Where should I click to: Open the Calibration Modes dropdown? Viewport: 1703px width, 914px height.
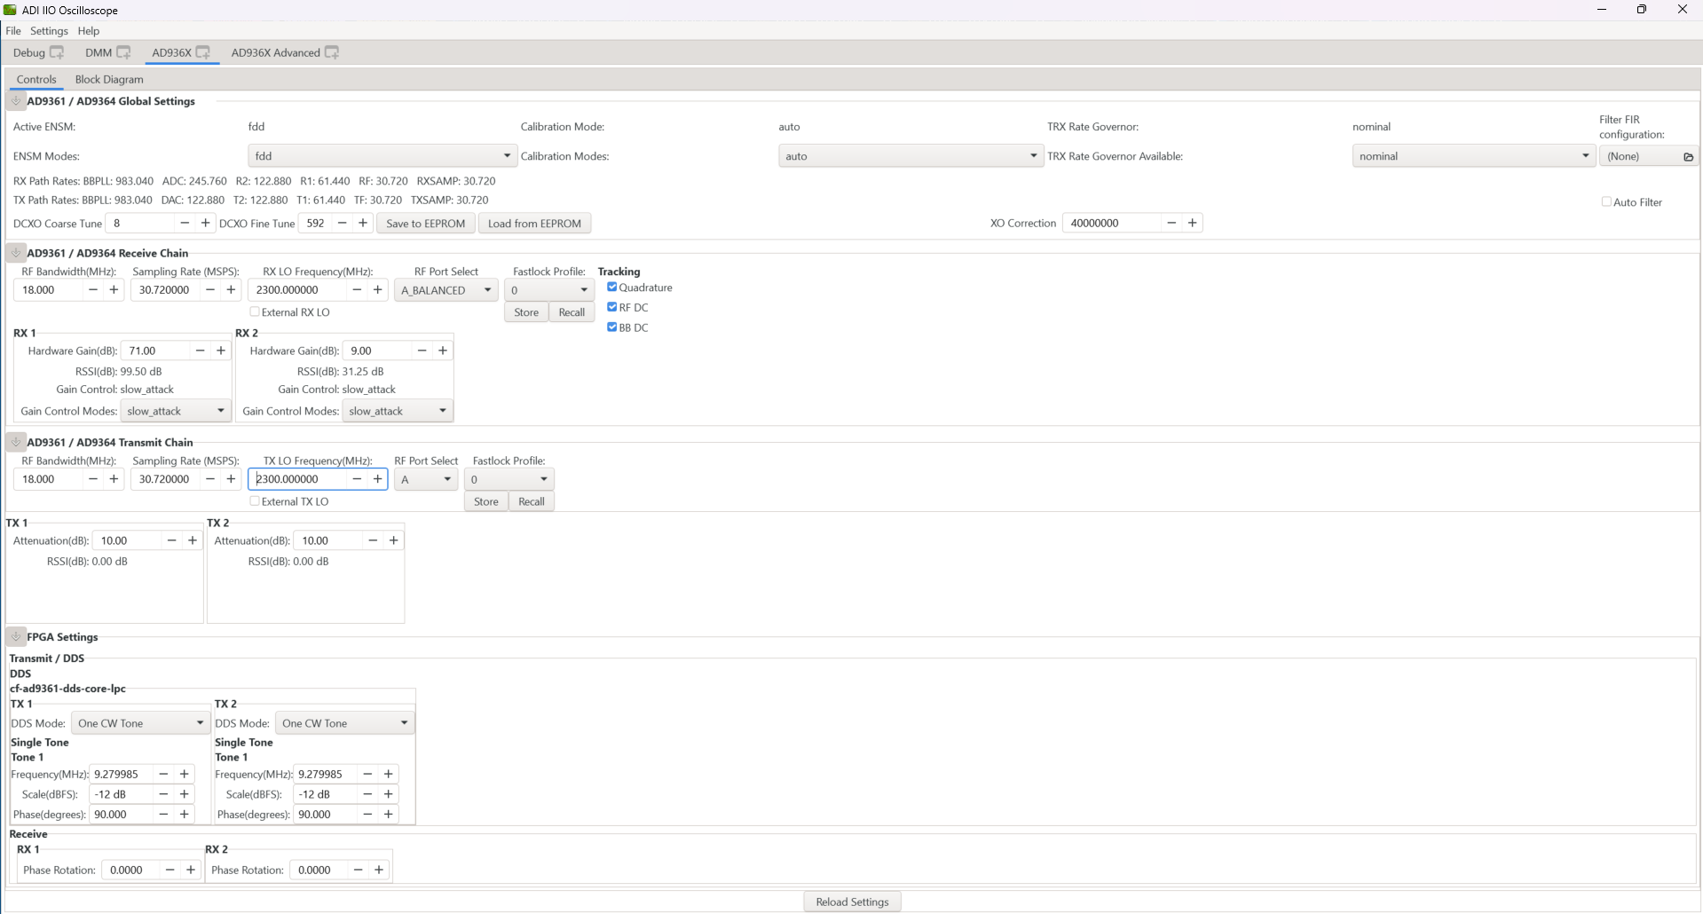tap(911, 156)
